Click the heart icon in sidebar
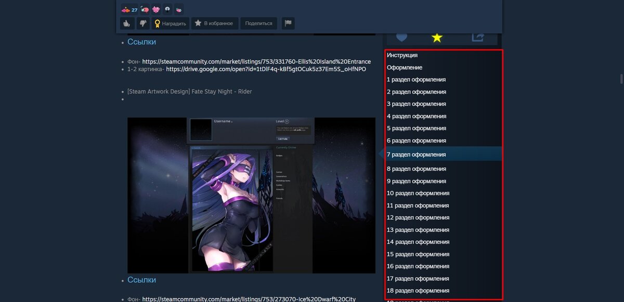Screen dimensions: 624x302 [x=401, y=37]
